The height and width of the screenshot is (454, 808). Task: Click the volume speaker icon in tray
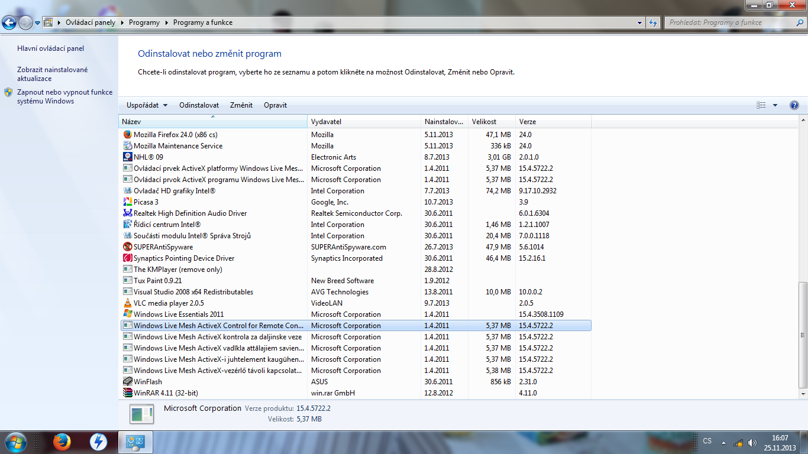[x=752, y=443]
